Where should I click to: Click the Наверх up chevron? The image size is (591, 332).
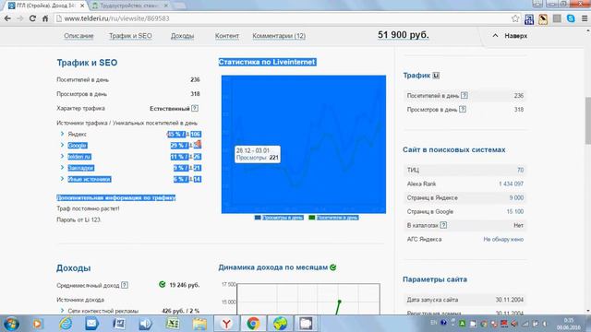click(x=495, y=36)
